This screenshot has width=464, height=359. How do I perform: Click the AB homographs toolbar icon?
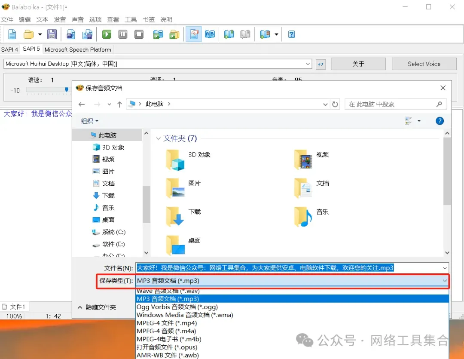point(210,34)
